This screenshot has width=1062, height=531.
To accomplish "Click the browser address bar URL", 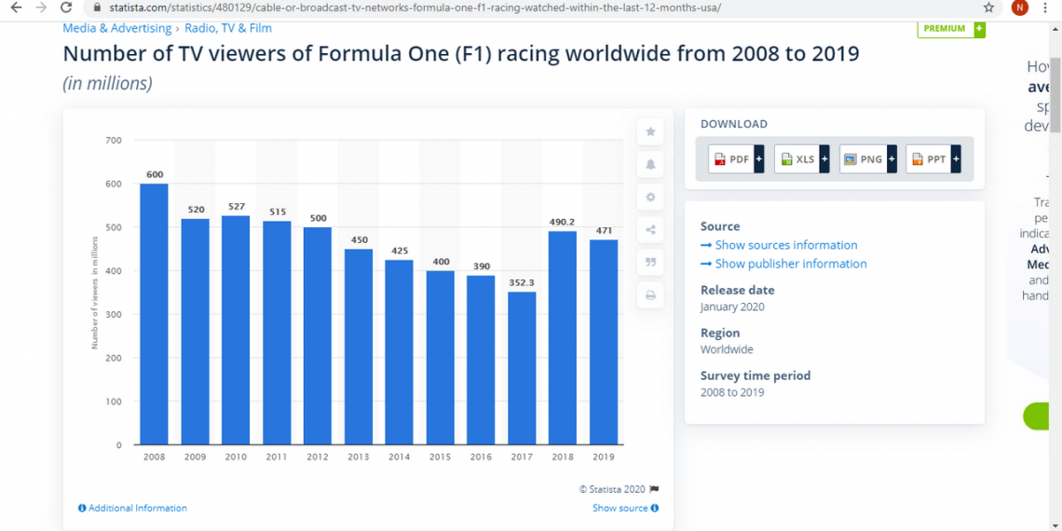I will pos(419,7).
